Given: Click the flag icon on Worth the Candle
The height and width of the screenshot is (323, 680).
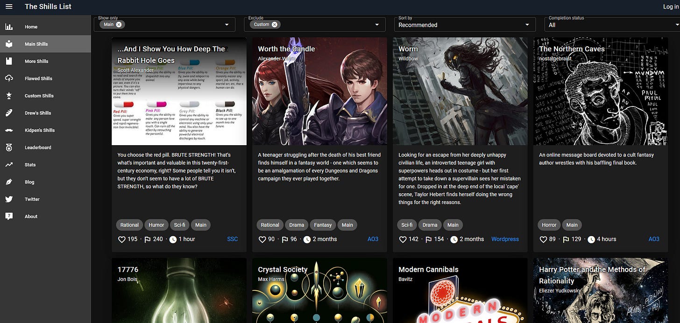Looking at the screenshot, I should point(284,239).
